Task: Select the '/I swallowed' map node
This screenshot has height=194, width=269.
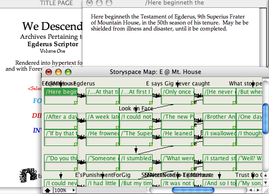Action: click(x=219, y=138)
